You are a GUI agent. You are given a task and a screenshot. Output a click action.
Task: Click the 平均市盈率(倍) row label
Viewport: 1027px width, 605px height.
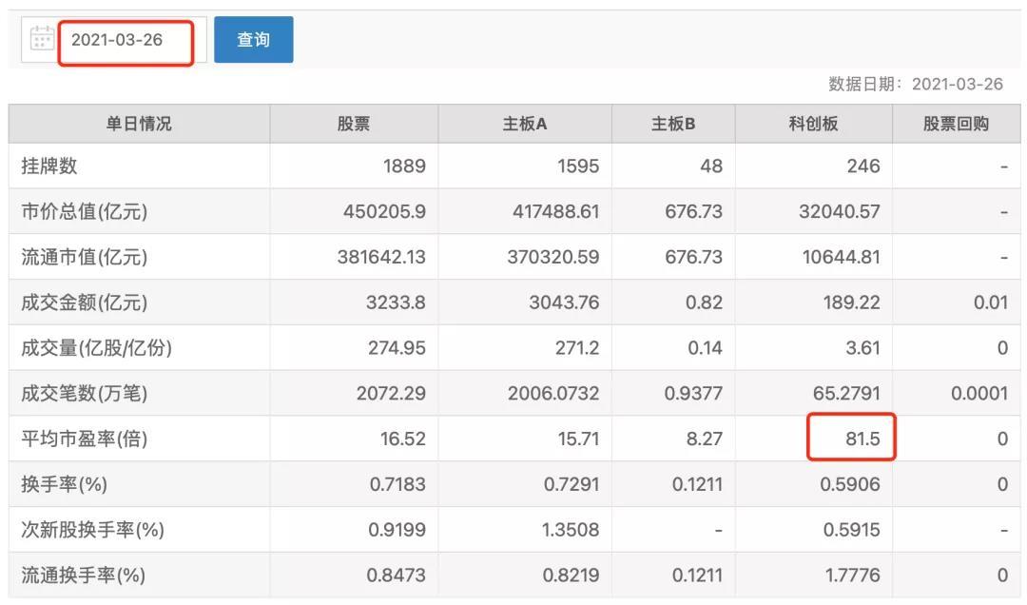pos(85,439)
